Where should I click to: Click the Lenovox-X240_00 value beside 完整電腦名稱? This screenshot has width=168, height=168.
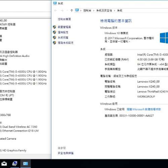(x=149, y=87)
